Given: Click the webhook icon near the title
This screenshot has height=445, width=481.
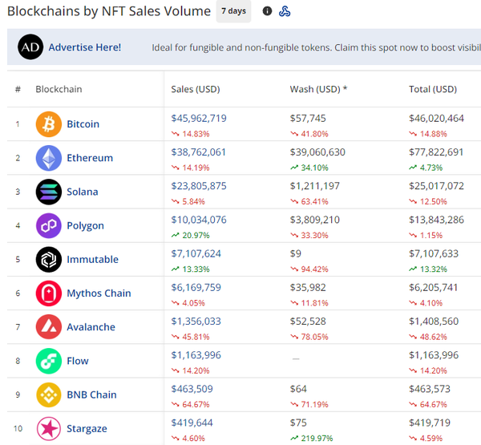Looking at the screenshot, I should [x=285, y=11].
